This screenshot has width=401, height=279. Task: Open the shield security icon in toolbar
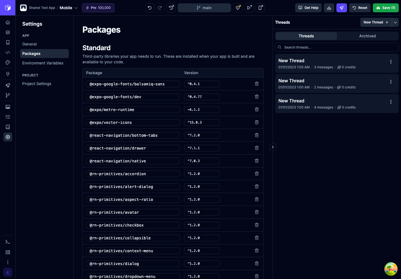(238, 8)
